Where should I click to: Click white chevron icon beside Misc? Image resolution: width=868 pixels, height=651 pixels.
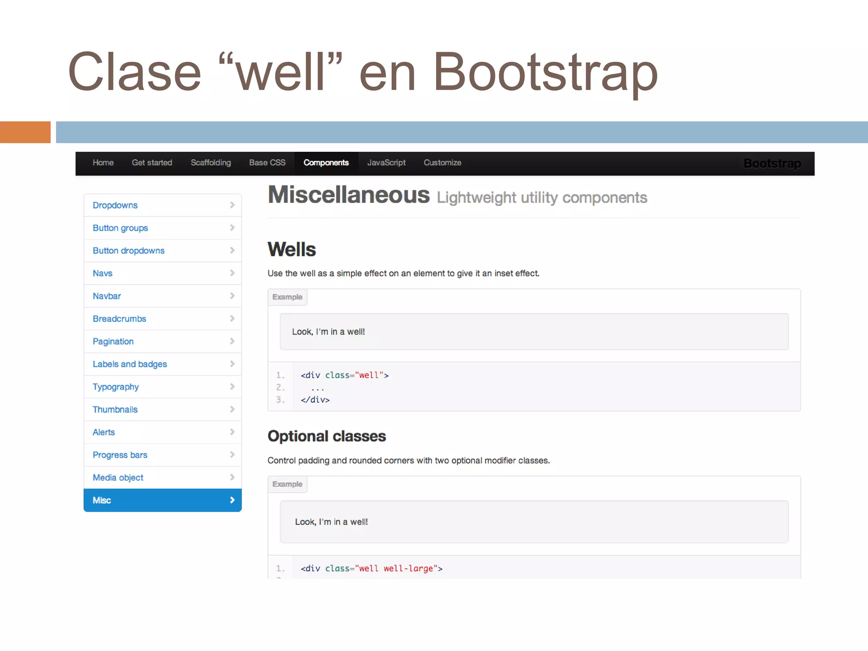point(232,500)
